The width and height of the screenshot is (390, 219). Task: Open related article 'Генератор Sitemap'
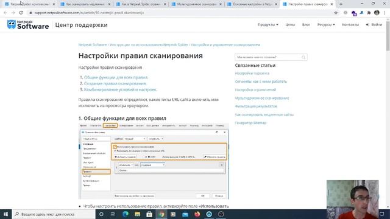(x=250, y=123)
